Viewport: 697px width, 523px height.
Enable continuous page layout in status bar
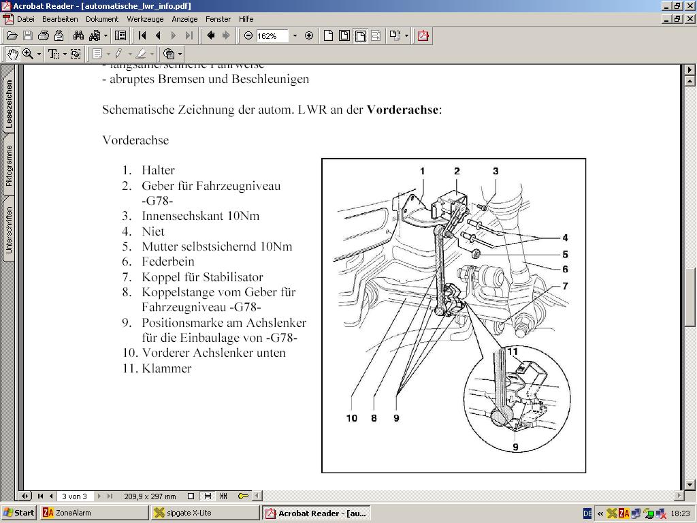click(208, 496)
